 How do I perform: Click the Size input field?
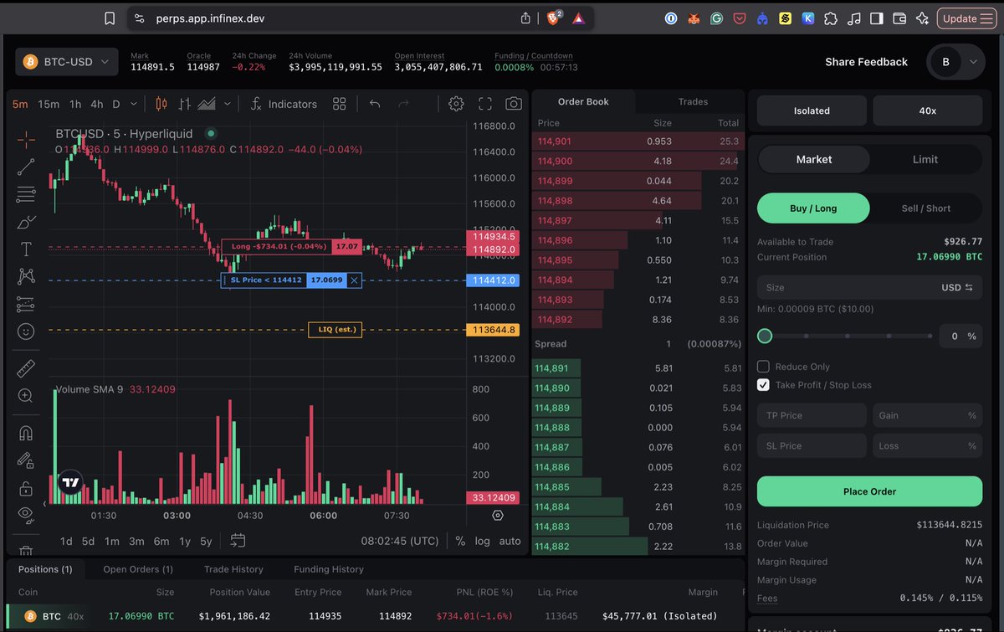[x=869, y=287]
